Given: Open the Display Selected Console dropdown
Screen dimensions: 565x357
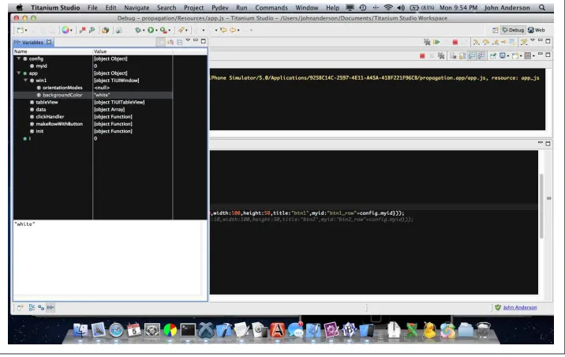Looking at the screenshot, I should [x=508, y=56].
